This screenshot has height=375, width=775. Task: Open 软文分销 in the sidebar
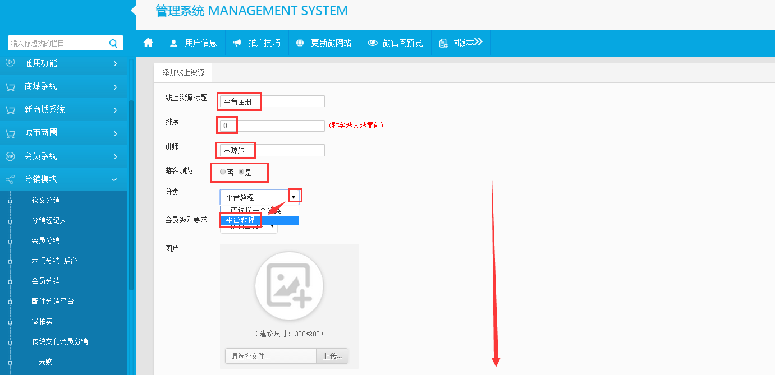(45, 200)
